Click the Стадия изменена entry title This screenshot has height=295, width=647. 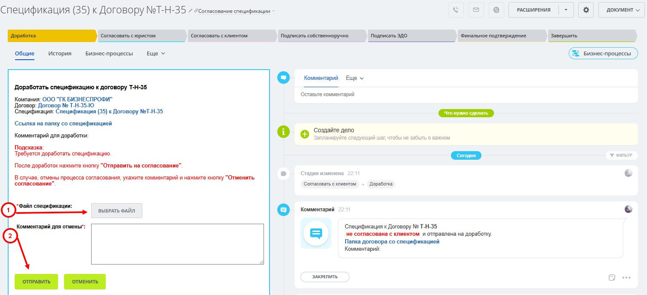click(x=322, y=173)
